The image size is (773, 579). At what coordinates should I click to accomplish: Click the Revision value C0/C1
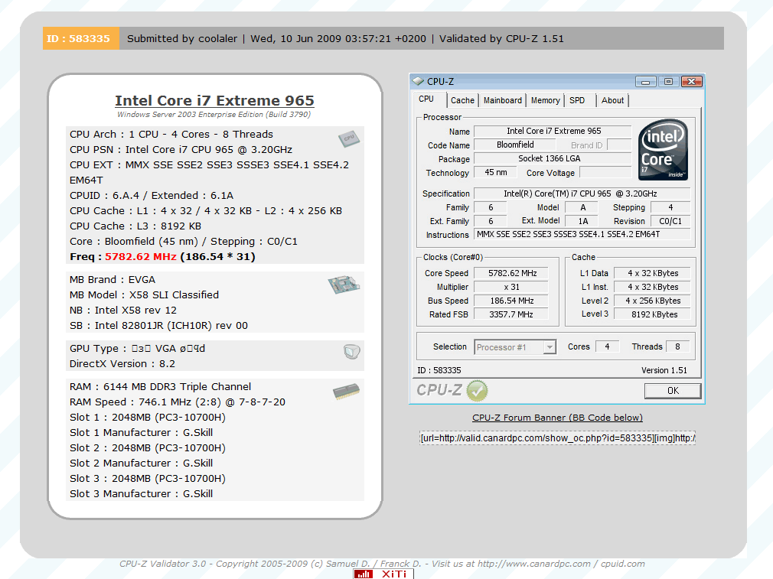670,221
